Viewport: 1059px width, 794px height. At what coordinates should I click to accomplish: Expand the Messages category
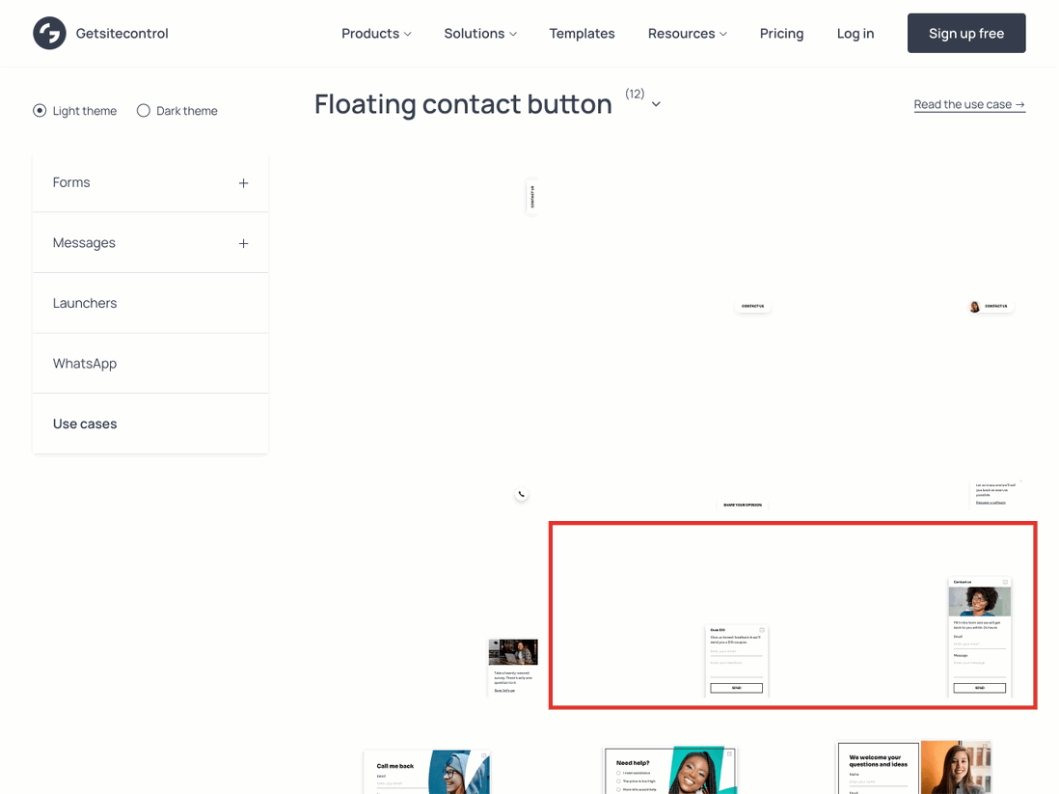coord(243,242)
